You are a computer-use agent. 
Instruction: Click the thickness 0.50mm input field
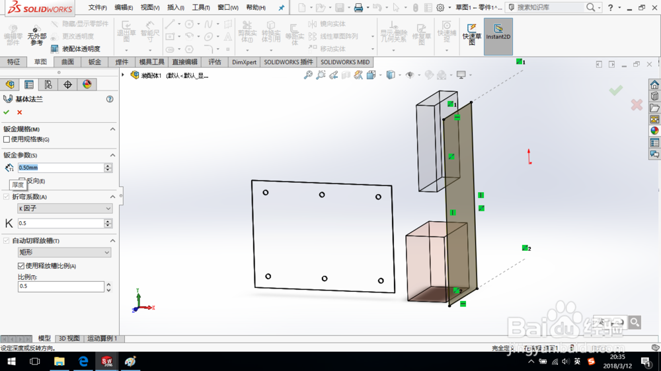tap(61, 168)
